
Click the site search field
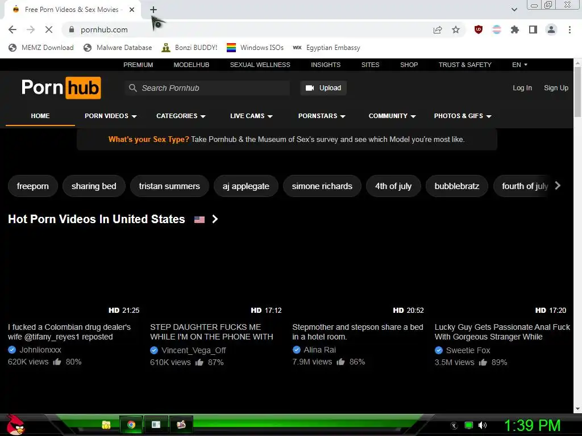[x=207, y=88]
